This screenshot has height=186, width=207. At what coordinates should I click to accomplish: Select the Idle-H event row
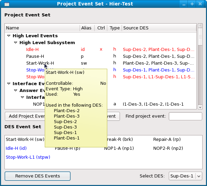point(32,50)
